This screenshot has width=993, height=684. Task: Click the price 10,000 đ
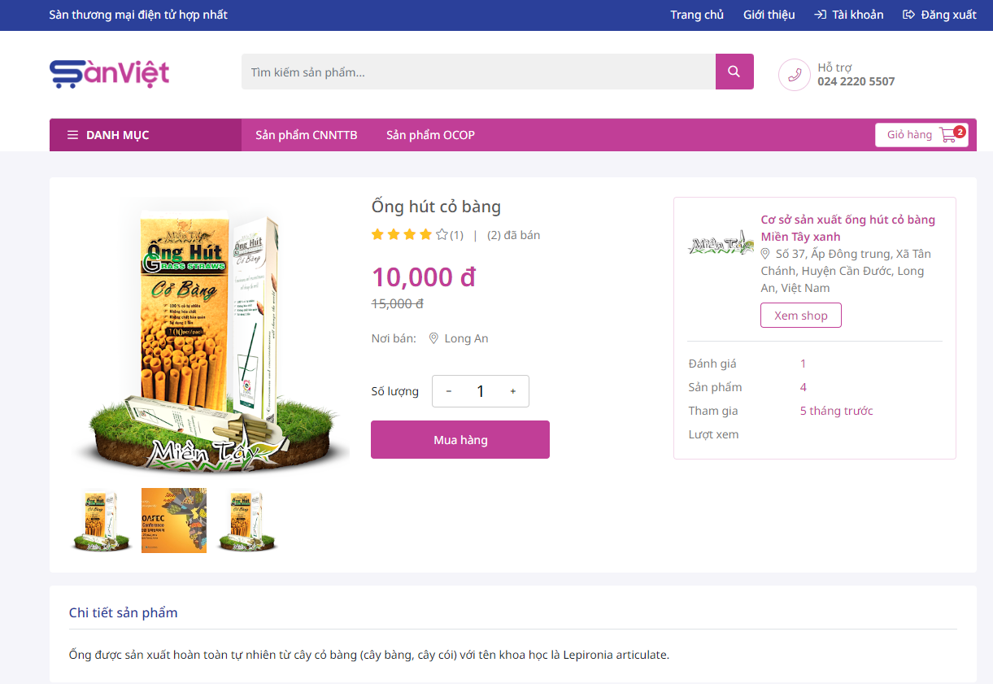click(x=424, y=277)
